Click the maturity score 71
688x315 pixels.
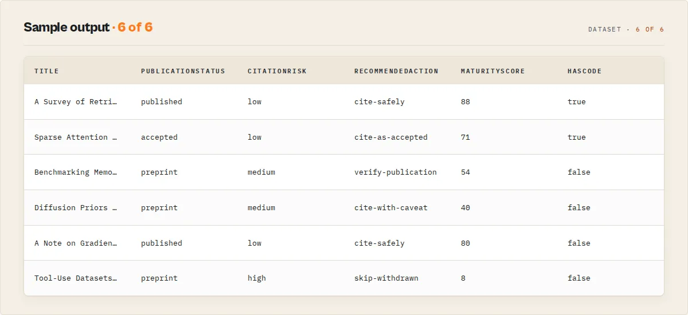click(466, 137)
